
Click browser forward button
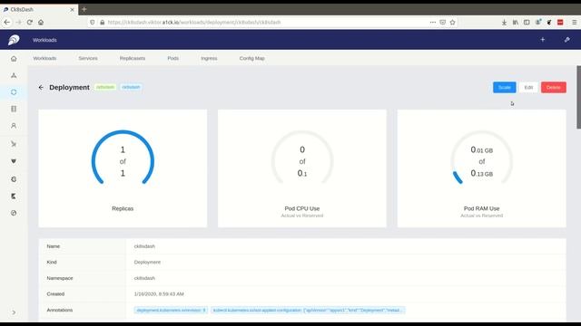18,22
